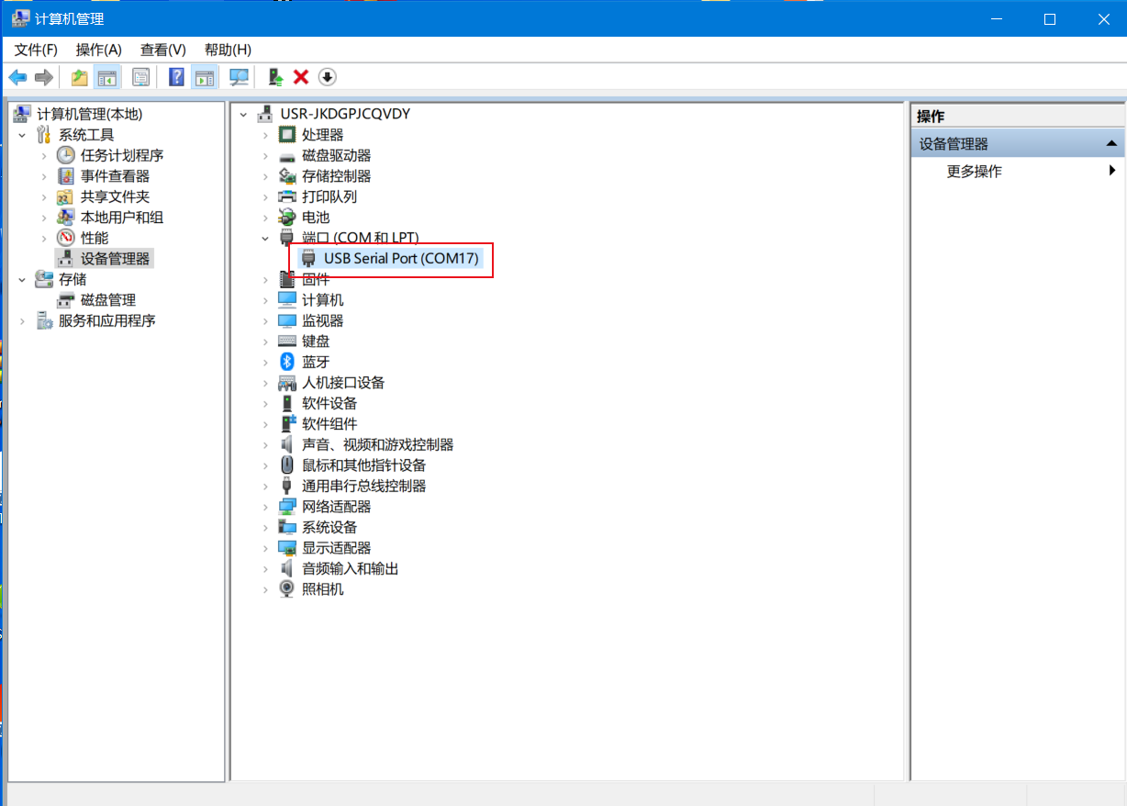Click the red X uninstall device icon
Viewport: 1127px width, 806px height.
pos(300,77)
